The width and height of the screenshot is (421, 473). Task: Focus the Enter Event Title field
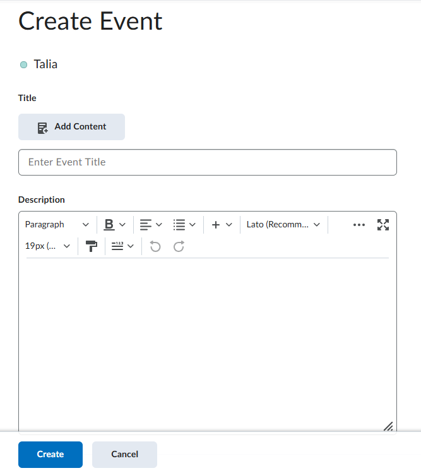pos(208,162)
